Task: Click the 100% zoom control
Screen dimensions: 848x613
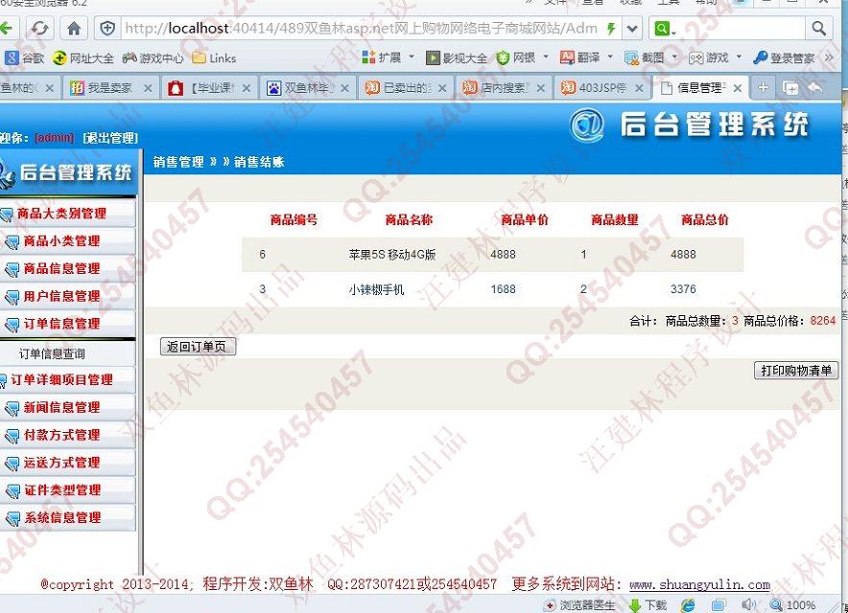Action: 792,605
